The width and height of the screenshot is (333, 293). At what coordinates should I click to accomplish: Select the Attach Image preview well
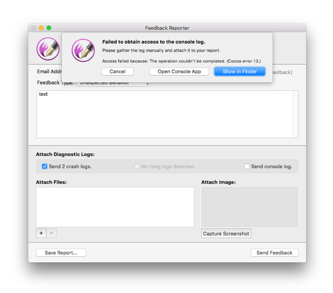(250, 207)
